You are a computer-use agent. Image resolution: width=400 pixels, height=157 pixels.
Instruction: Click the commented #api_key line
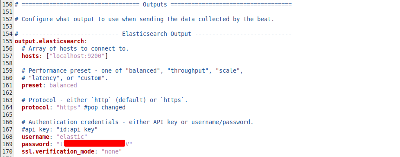click(60, 129)
